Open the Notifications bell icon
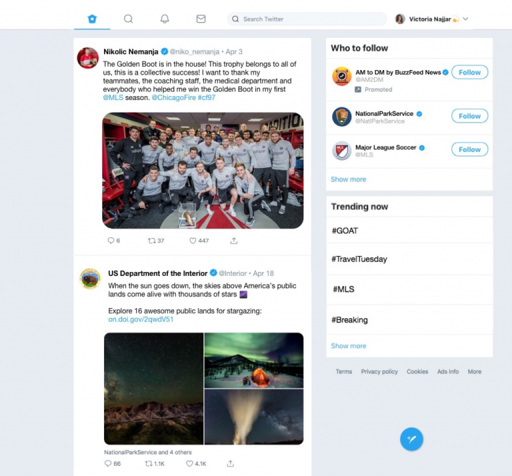 tap(165, 19)
